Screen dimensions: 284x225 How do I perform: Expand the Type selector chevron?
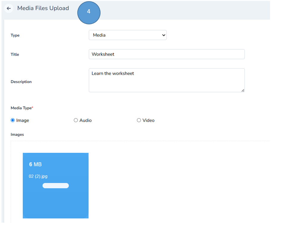point(163,35)
